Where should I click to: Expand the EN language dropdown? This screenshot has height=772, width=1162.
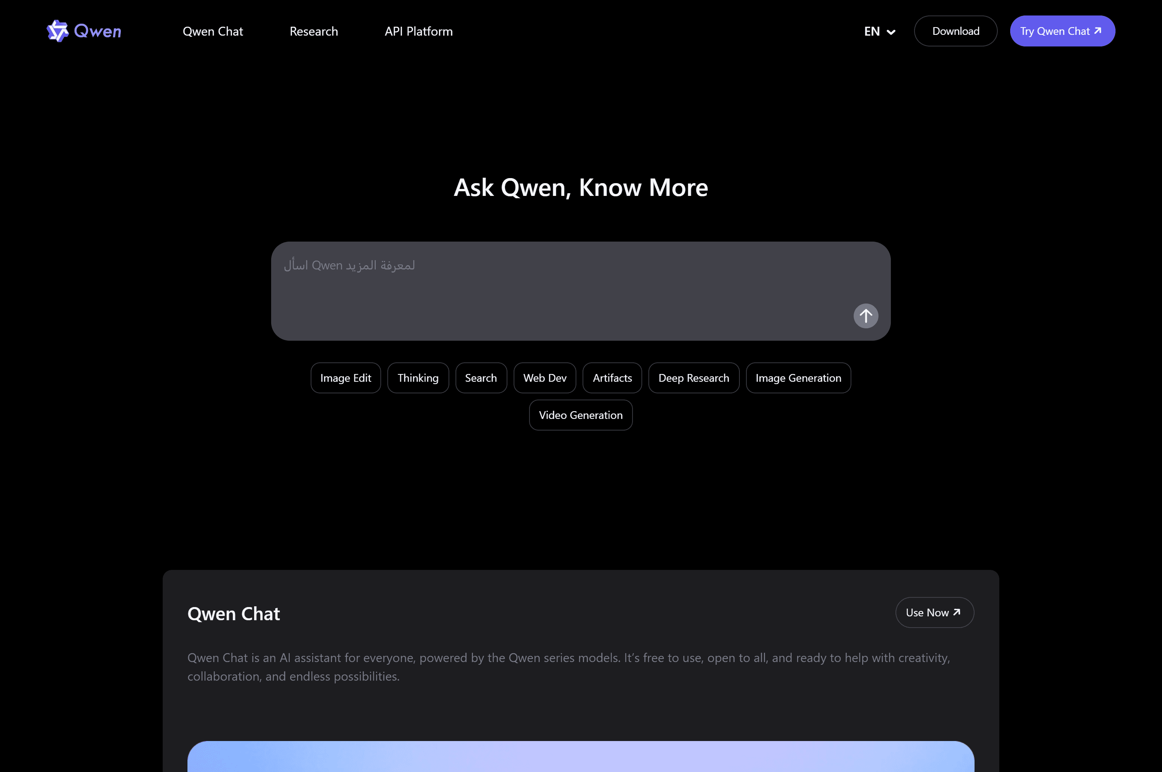pos(880,31)
